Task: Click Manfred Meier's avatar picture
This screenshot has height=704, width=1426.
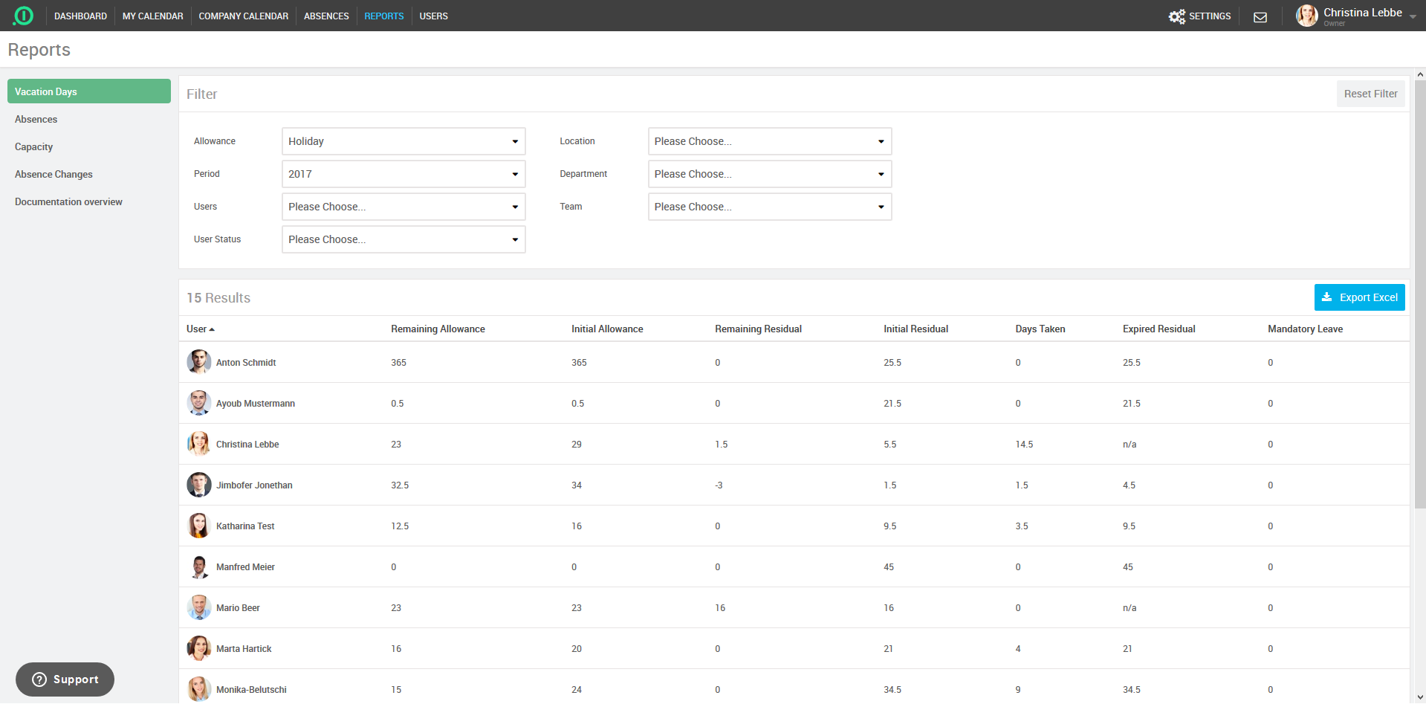Action: pos(198,566)
